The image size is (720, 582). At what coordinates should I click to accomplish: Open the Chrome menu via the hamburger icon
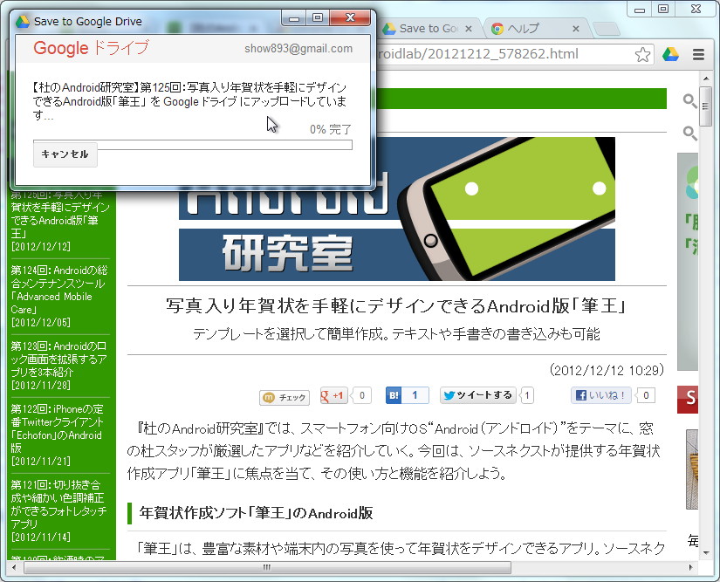(x=698, y=53)
